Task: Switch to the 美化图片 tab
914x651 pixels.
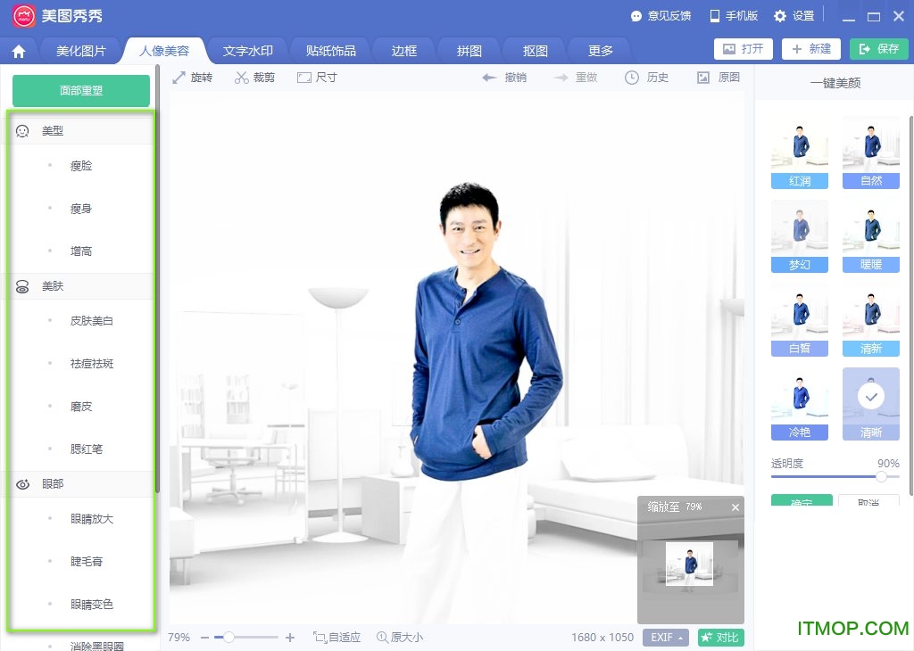Action: [x=80, y=51]
